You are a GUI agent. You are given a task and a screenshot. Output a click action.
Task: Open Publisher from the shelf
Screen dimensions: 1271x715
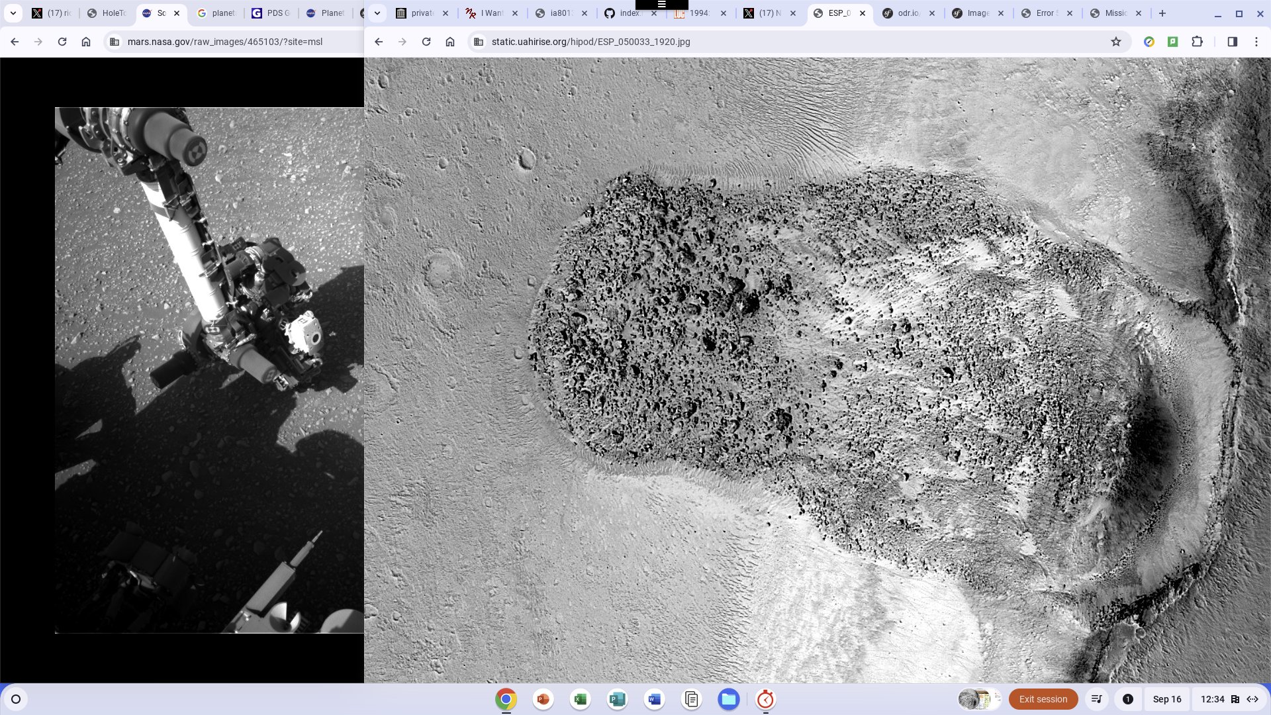coord(618,699)
